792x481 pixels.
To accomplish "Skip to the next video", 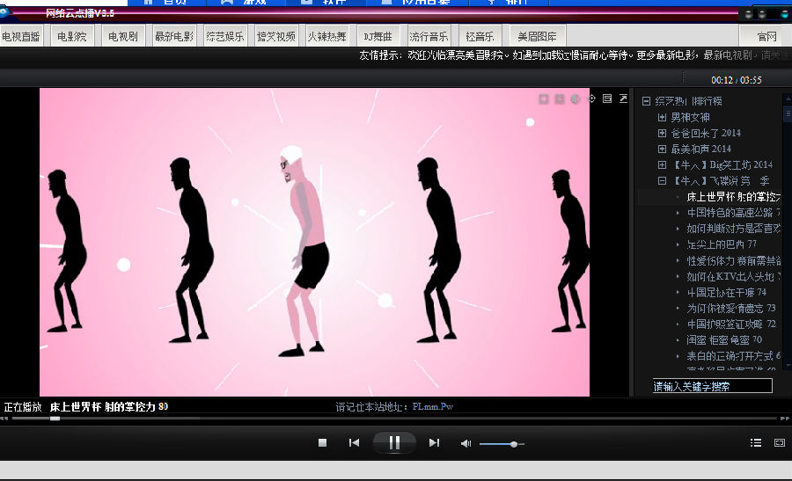I will point(434,442).
